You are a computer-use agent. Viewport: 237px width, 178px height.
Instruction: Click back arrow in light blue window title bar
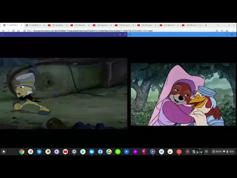click(130, 35)
